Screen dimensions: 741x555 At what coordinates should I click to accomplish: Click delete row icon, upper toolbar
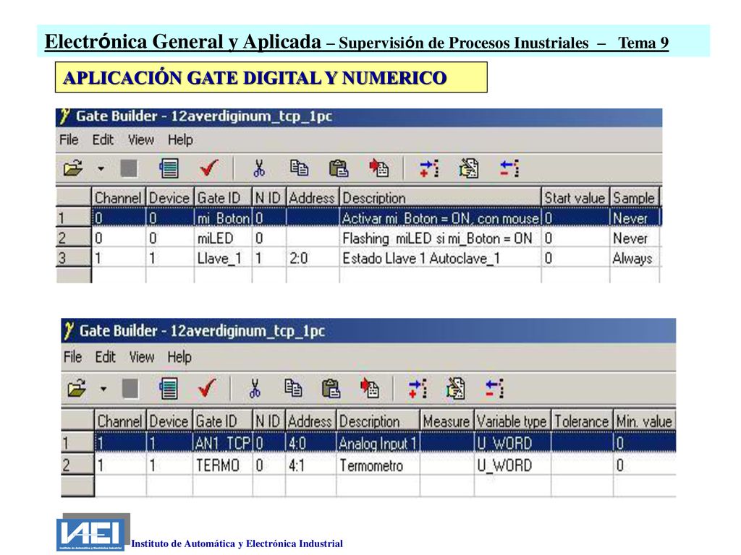tap(509, 168)
